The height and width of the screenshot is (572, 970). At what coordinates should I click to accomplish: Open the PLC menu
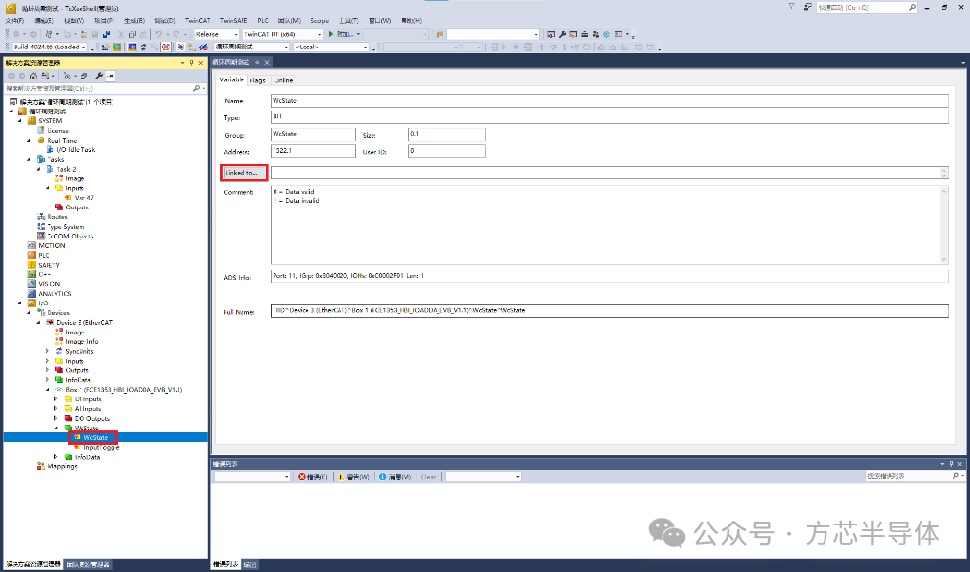click(263, 21)
